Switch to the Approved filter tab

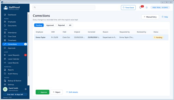pos(50,25)
